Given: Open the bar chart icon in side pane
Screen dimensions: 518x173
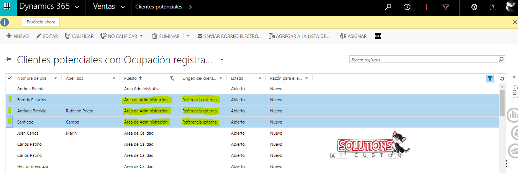Looking at the screenshot, I should [513, 115].
